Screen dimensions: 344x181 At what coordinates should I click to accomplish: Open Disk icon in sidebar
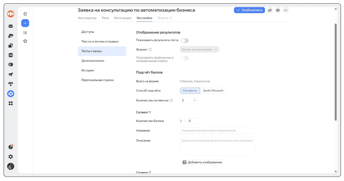point(11,36)
